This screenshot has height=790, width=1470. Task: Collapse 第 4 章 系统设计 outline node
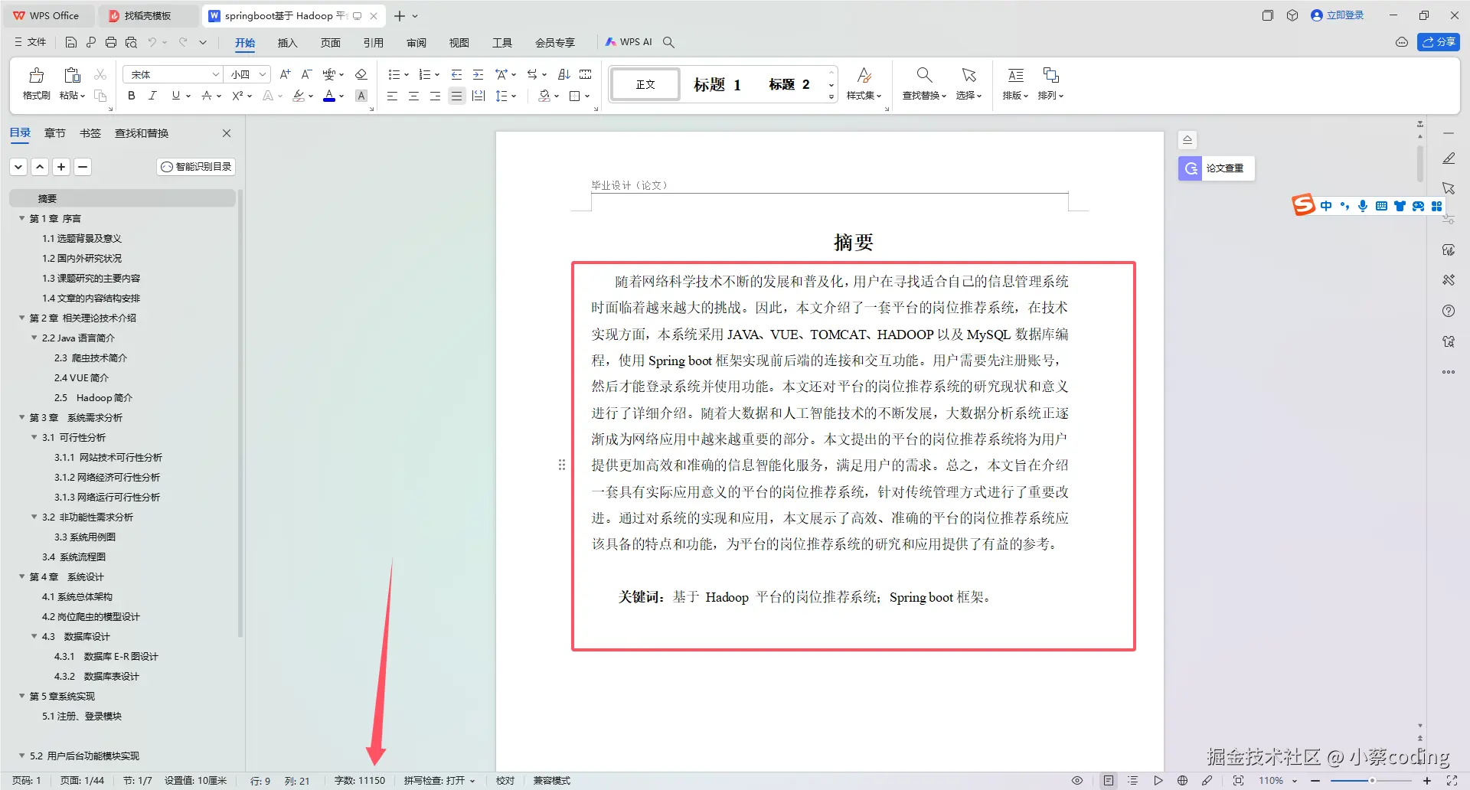coord(21,576)
